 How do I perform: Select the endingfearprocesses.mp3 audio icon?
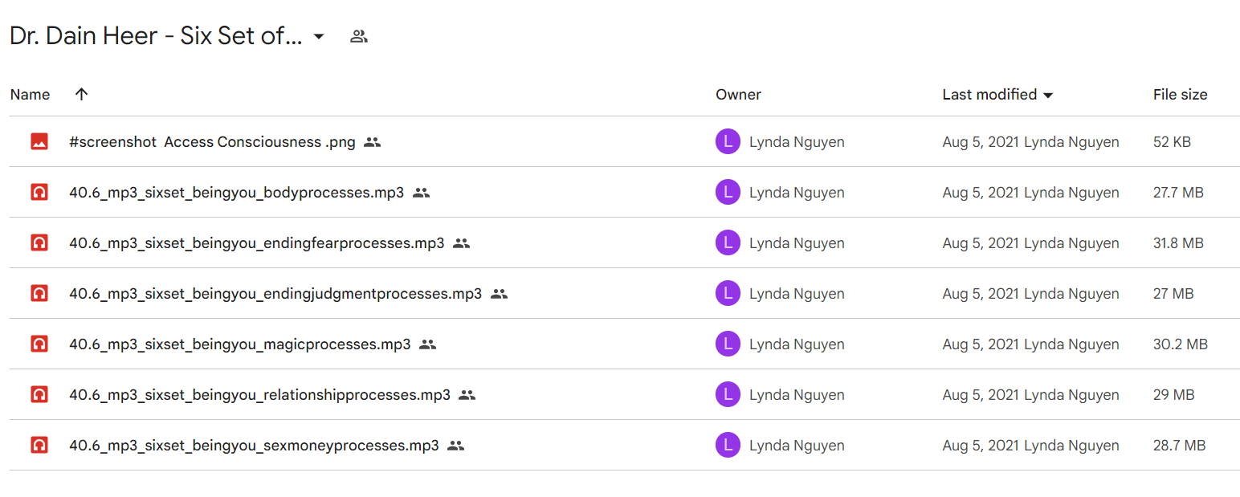tap(39, 243)
